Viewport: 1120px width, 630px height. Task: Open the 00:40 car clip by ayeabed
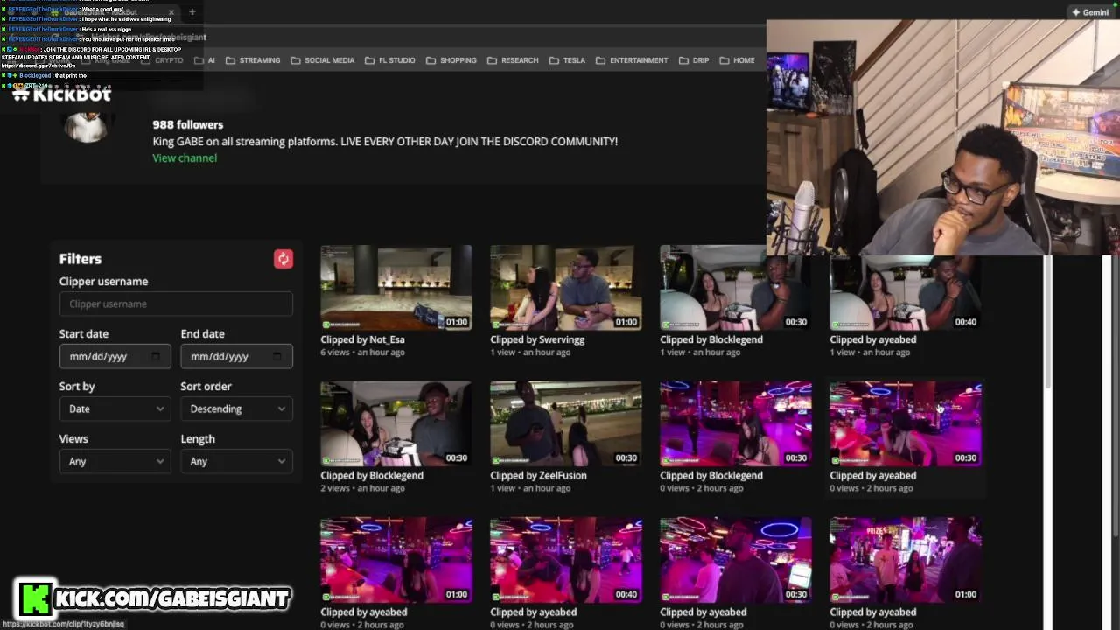coord(906,293)
